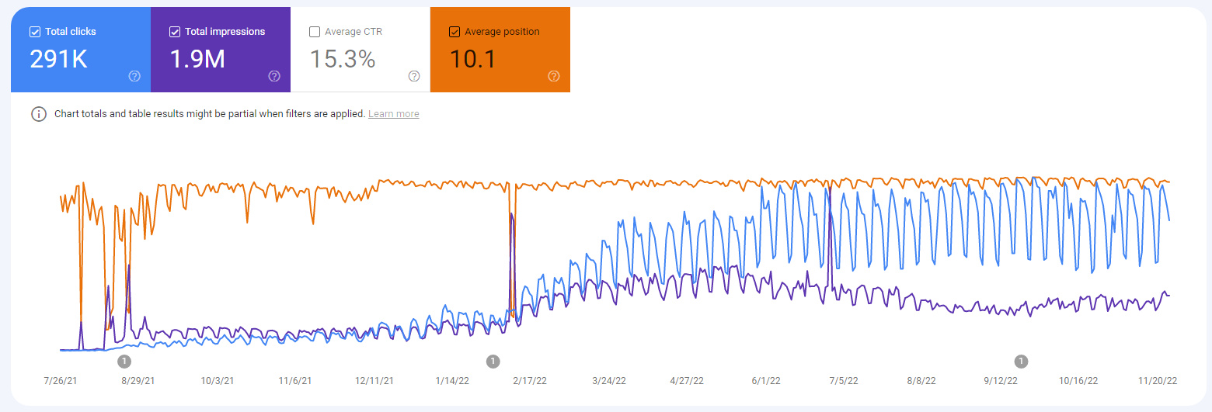Open help icon on Average CTR card

(414, 76)
